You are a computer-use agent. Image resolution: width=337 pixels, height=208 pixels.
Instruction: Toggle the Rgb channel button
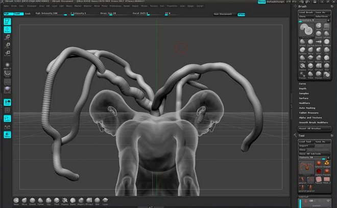(x=8, y=13)
